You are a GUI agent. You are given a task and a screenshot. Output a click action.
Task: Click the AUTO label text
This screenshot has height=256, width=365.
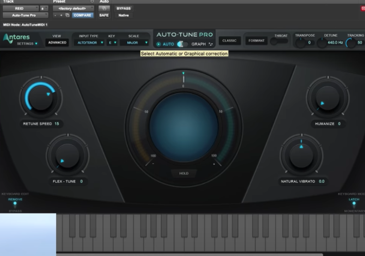168,44
